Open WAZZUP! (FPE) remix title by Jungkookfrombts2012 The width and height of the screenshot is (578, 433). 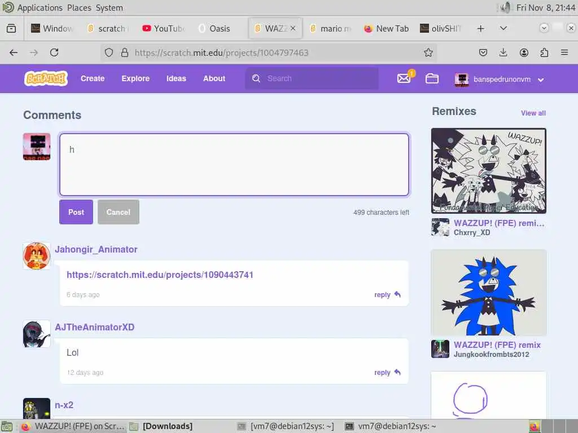pos(497,345)
